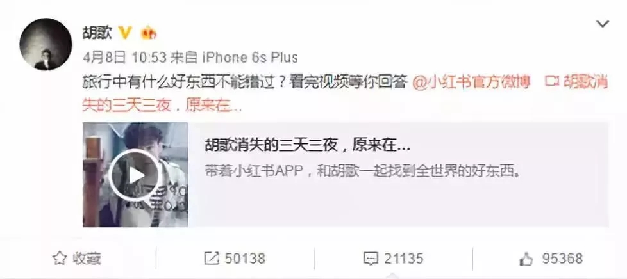Viewport: 627px width, 279px height.
Task: Click the orange membership badge icon
Action: (x=148, y=33)
